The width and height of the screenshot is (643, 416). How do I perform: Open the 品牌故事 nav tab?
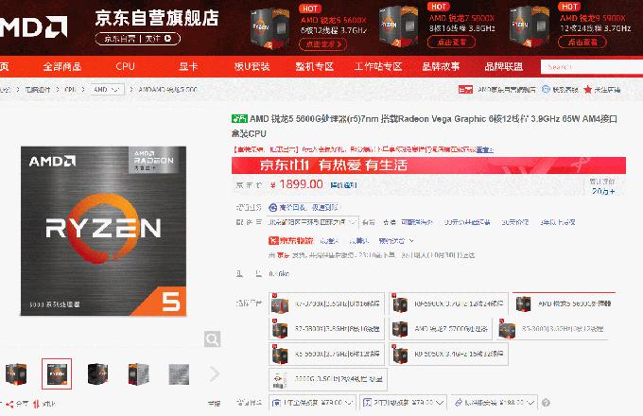pyautogui.click(x=441, y=66)
